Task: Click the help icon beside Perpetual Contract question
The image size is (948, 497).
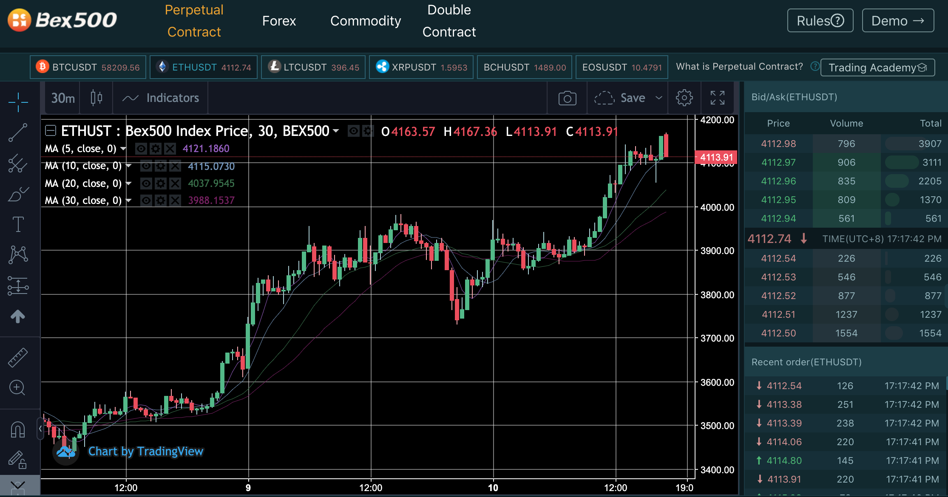Action: point(815,66)
